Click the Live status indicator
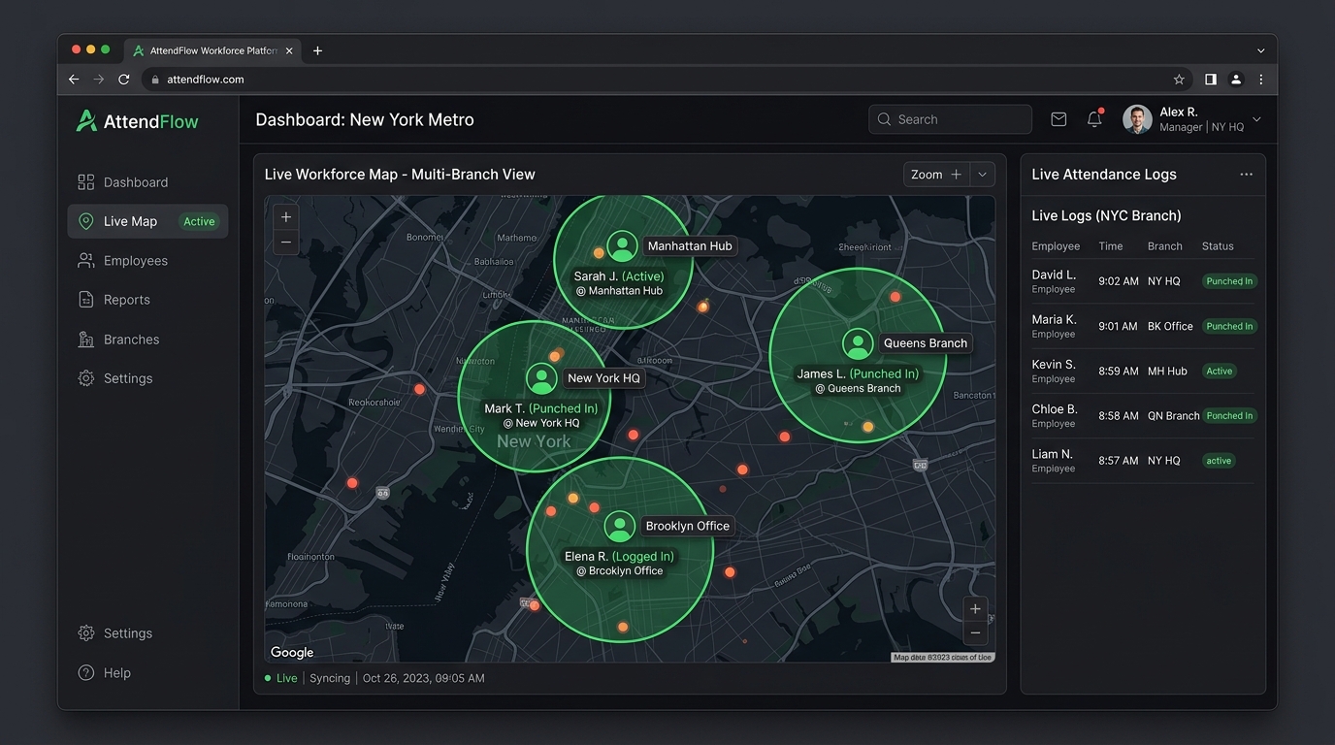1335x745 pixels. tap(281, 678)
